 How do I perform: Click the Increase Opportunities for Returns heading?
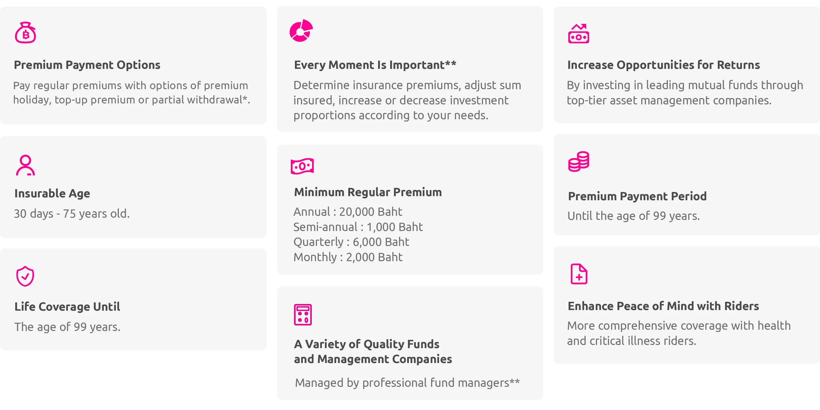[x=663, y=65]
